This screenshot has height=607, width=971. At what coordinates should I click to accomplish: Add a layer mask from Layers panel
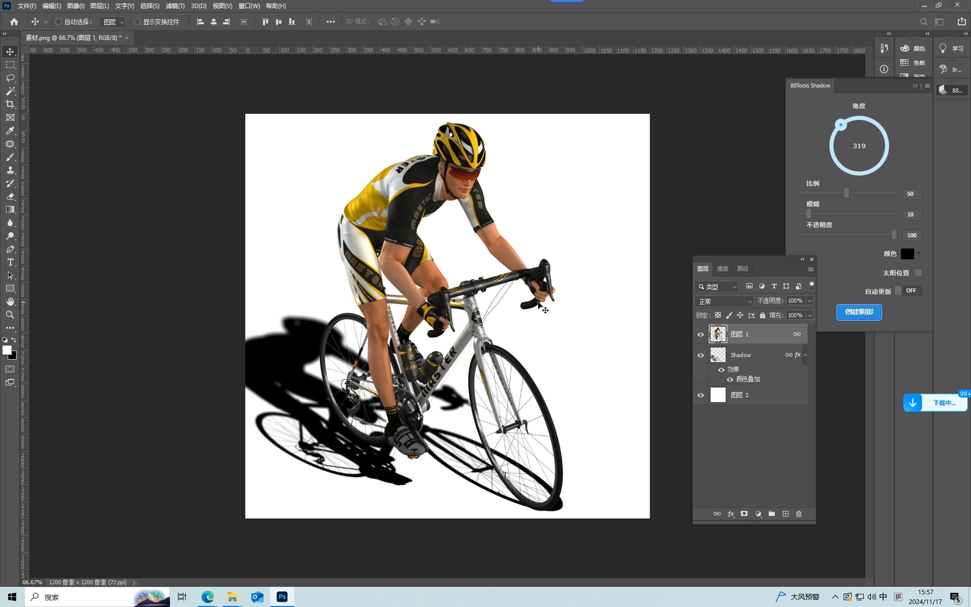click(744, 514)
